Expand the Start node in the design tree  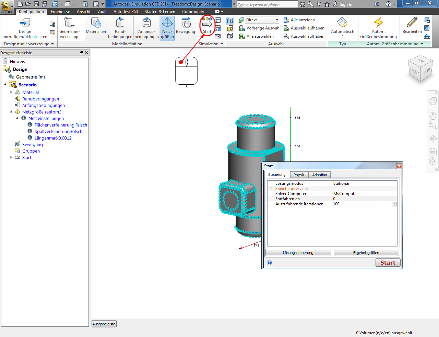pos(11,157)
